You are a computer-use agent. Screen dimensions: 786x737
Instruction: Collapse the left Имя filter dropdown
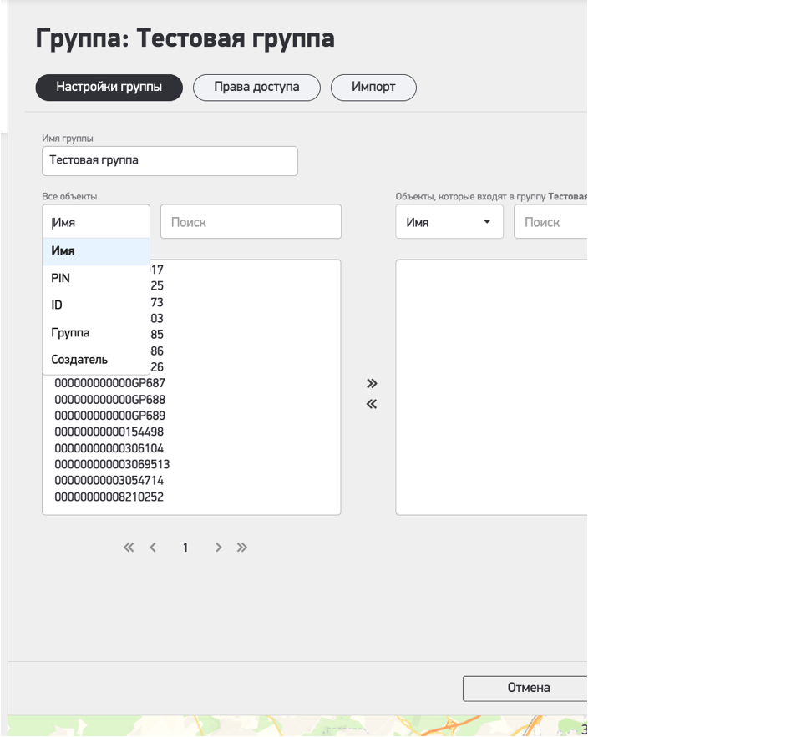(x=95, y=222)
